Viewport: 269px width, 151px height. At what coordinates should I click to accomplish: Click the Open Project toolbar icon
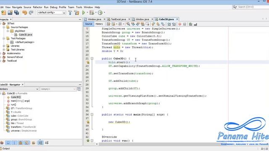[x=10, y=13]
